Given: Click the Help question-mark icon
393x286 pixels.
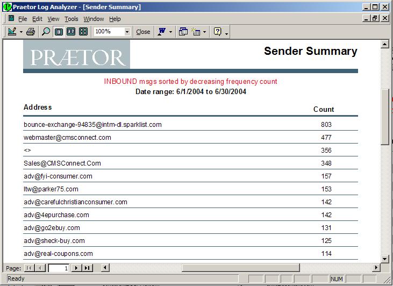Looking at the screenshot, I should click(217, 32).
